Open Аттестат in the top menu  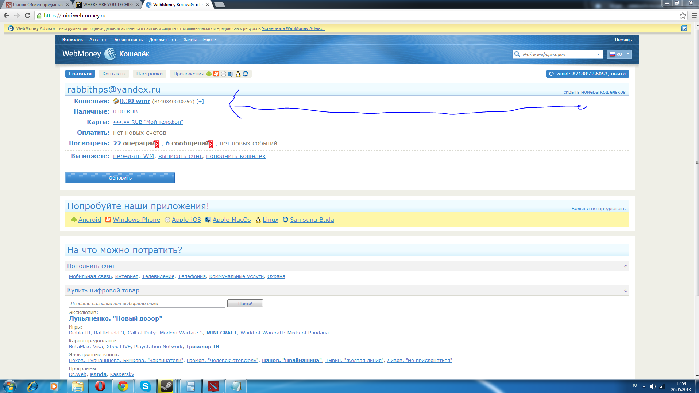coord(99,40)
